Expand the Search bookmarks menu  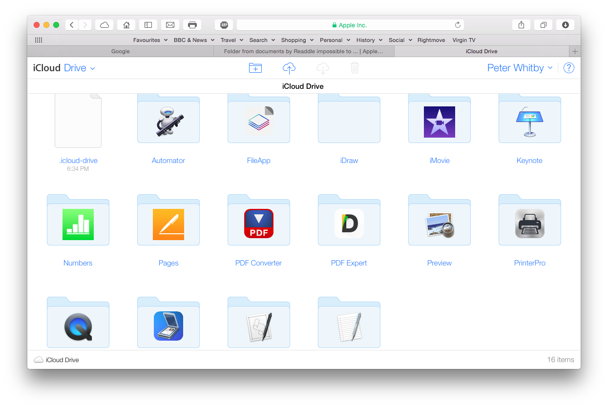[262, 40]
